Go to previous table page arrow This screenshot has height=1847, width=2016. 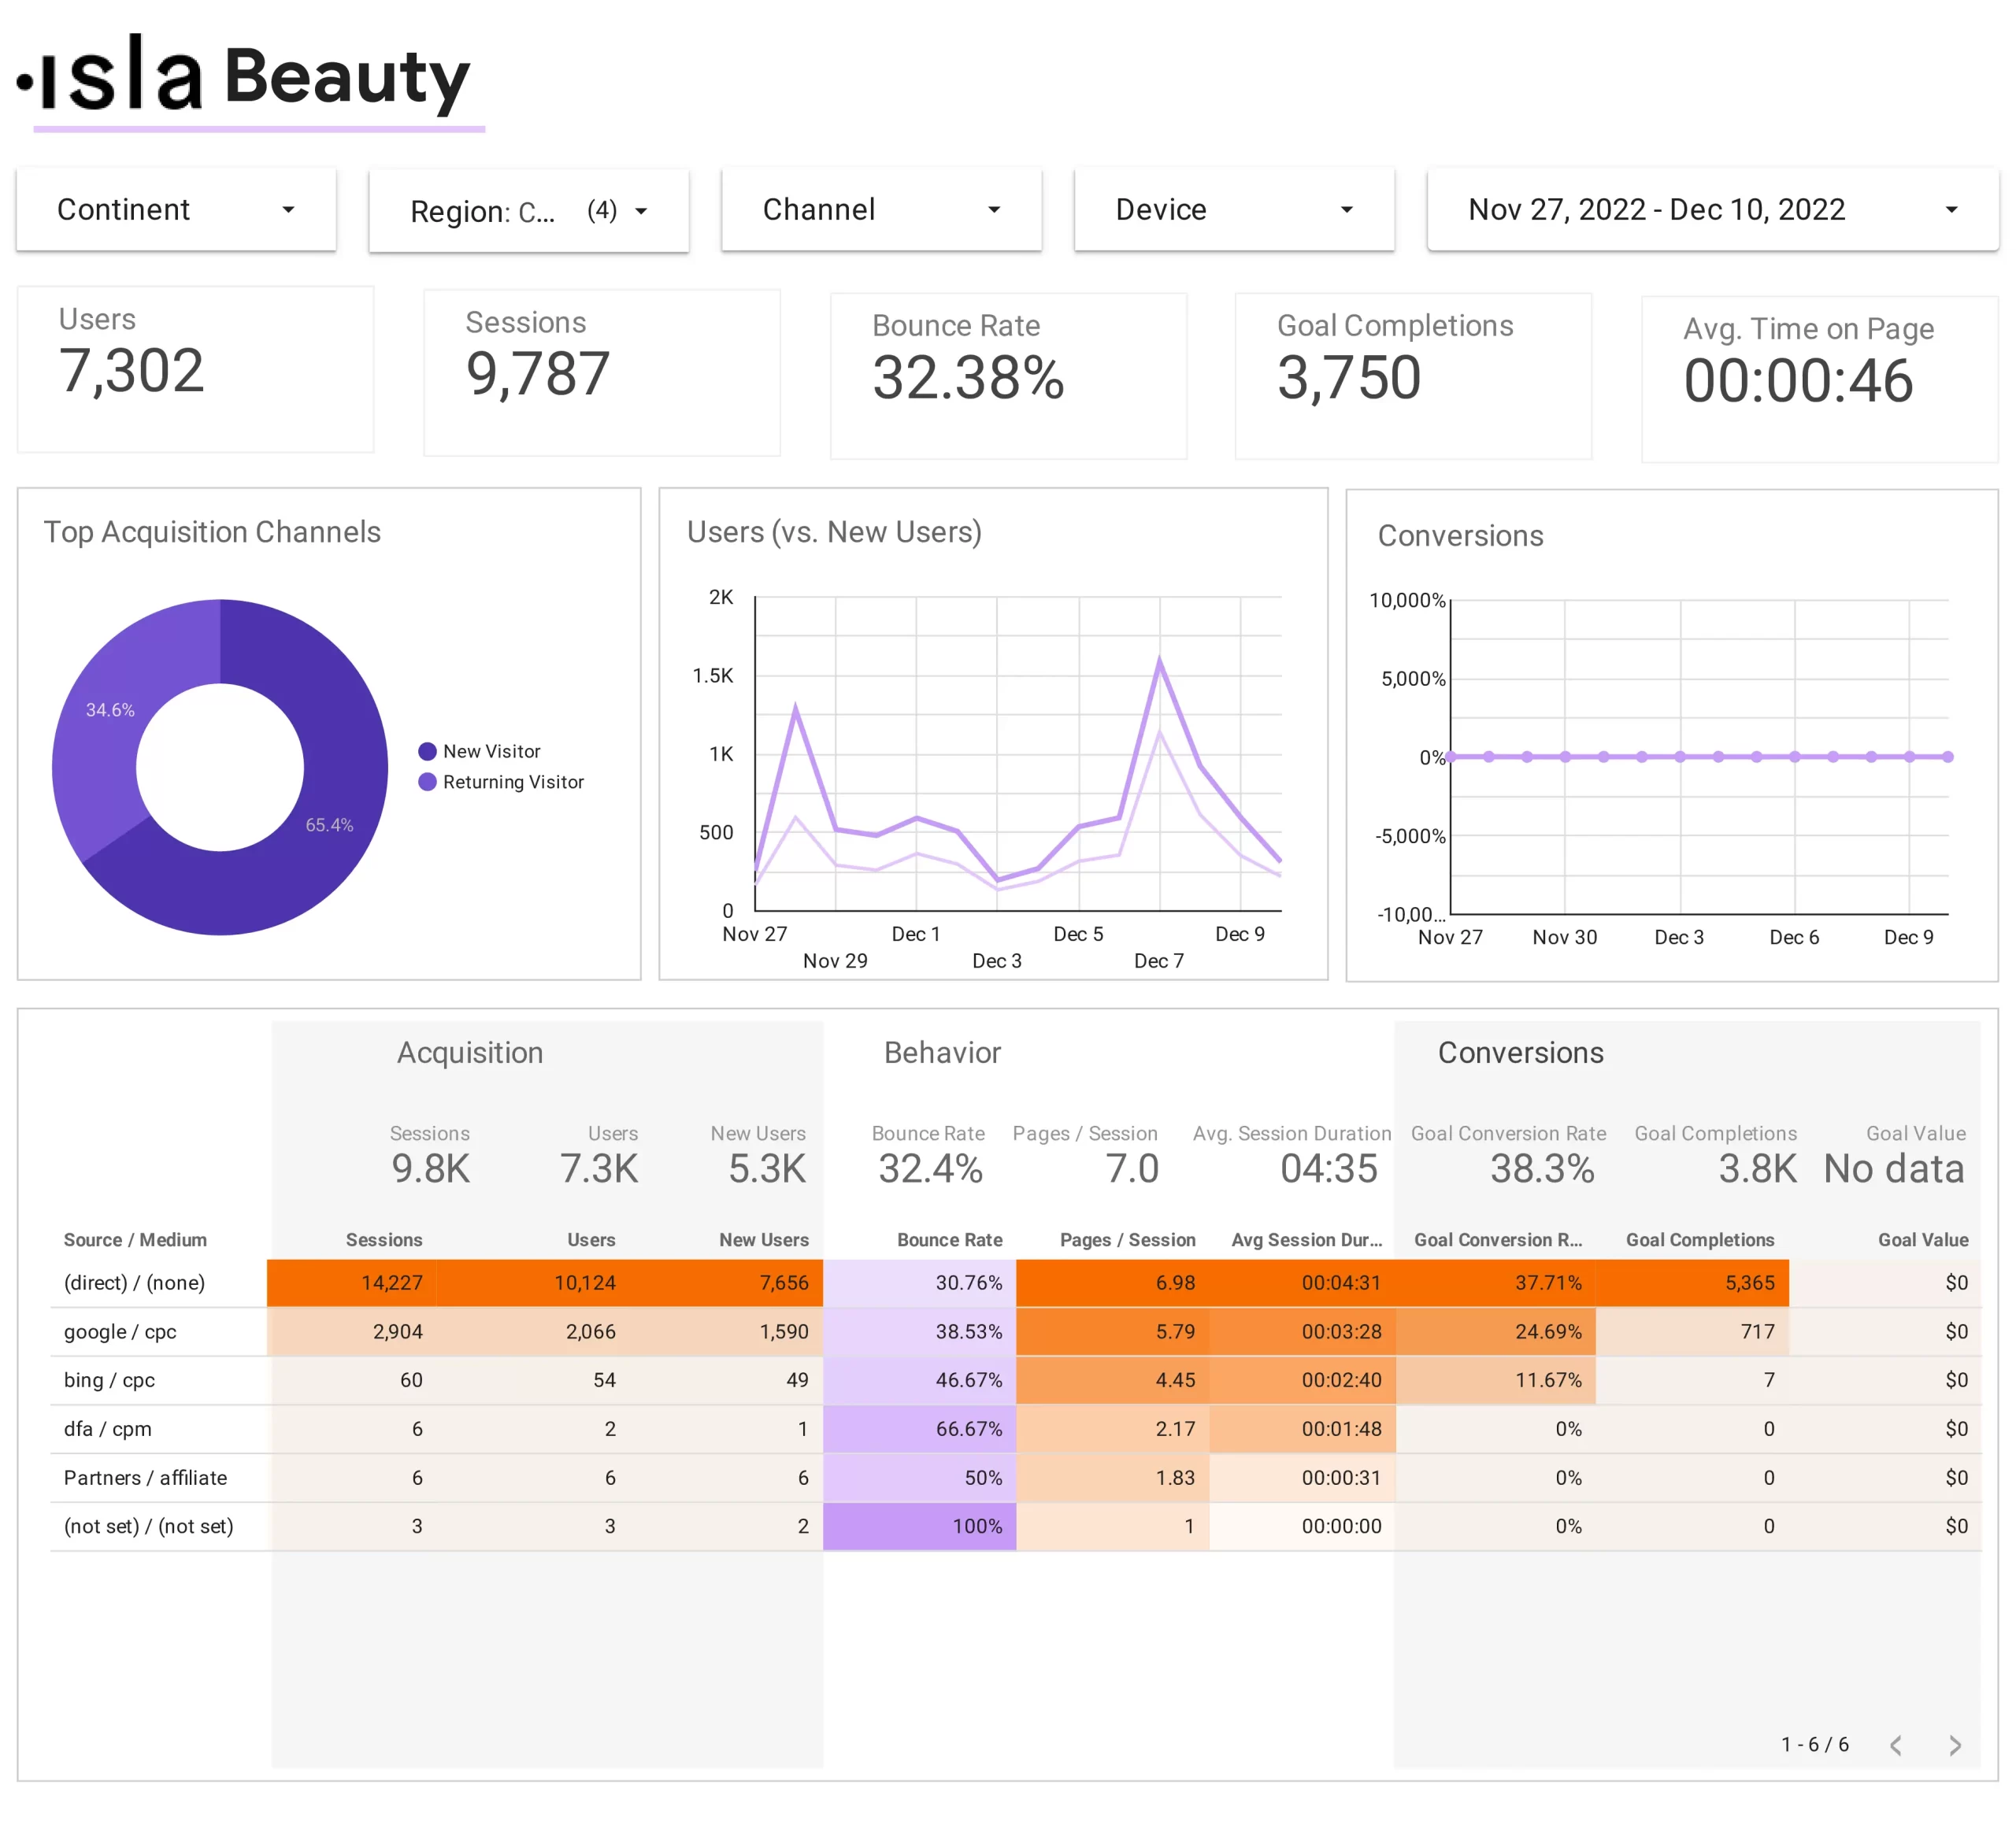1895,1745
